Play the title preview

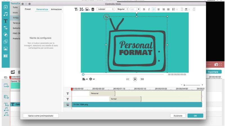[135, 79]
